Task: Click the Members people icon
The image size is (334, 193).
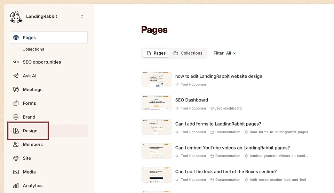Action: (x=16, y=144)
